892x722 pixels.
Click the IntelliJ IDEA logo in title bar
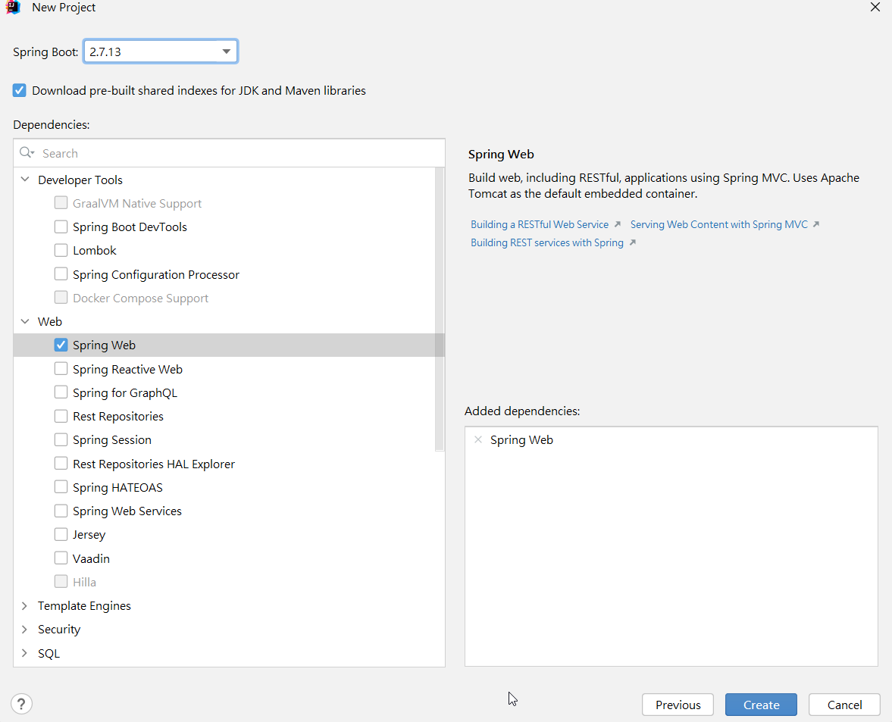pyautogui.click(x=13, y=7)
